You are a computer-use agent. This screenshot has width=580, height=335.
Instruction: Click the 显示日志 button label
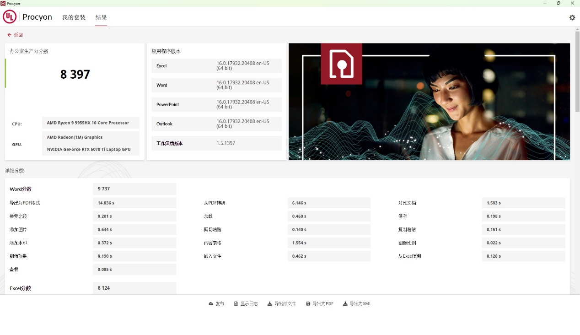coord(249,304)
